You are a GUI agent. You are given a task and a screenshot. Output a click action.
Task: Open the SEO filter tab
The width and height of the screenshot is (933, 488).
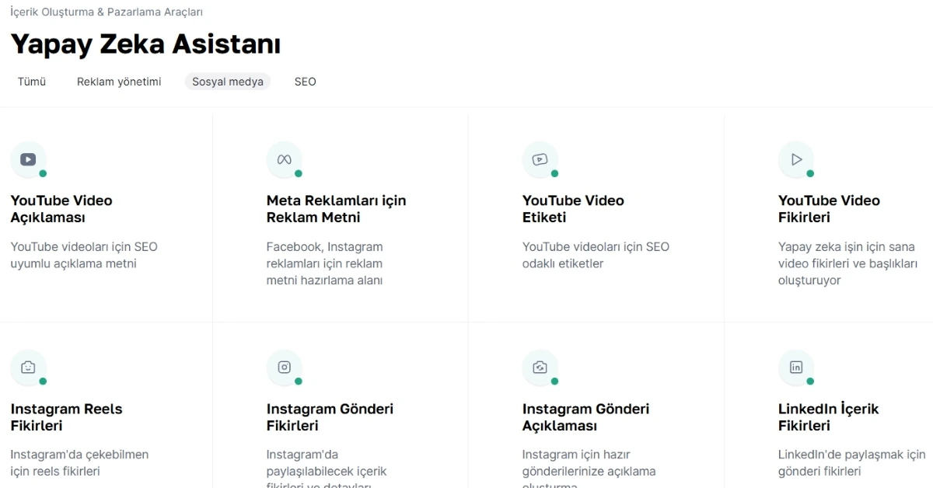point(305,82)
